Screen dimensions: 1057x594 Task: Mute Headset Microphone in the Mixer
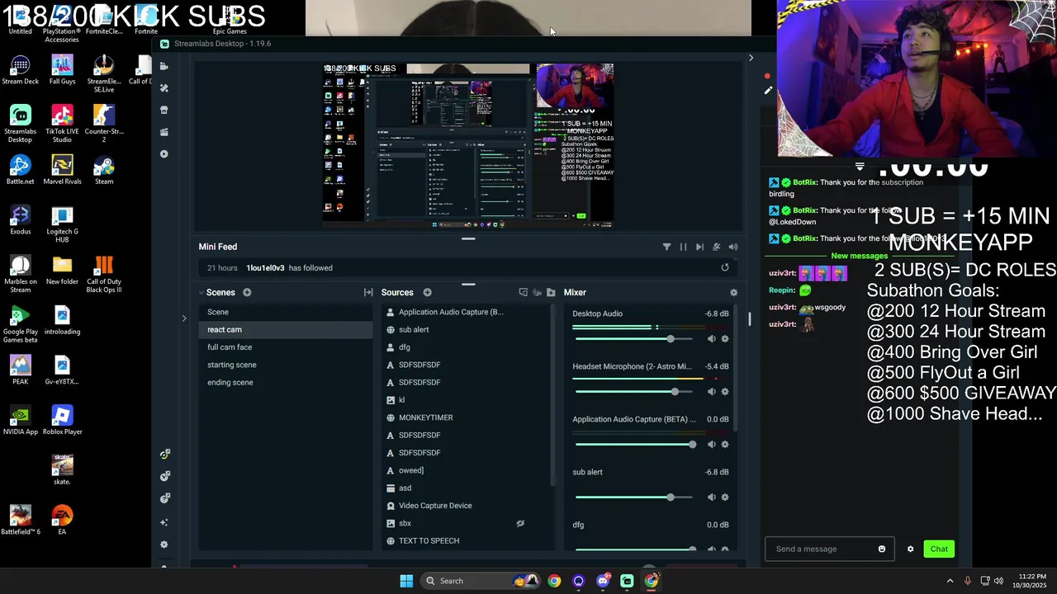pyautogui.click(x=711, y=392)
